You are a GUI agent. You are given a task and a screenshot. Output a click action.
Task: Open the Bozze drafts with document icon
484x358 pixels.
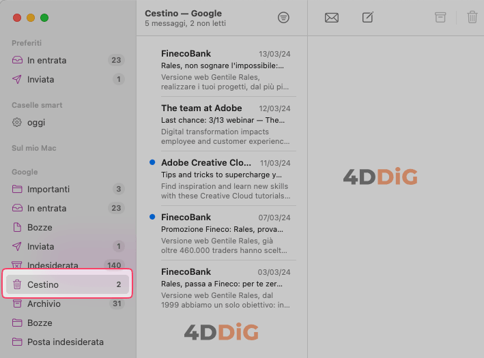pos(68,227)
